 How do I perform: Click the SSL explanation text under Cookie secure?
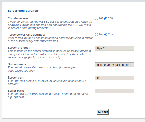pyautogui.click(x=50, y=25)
